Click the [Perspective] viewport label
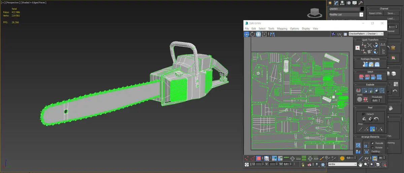The height and width of the screenshot is (173, 404). coord(13,3)
